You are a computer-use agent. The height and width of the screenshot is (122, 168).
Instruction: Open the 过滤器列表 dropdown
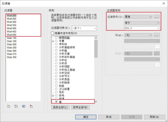click(x=84, y=28)
